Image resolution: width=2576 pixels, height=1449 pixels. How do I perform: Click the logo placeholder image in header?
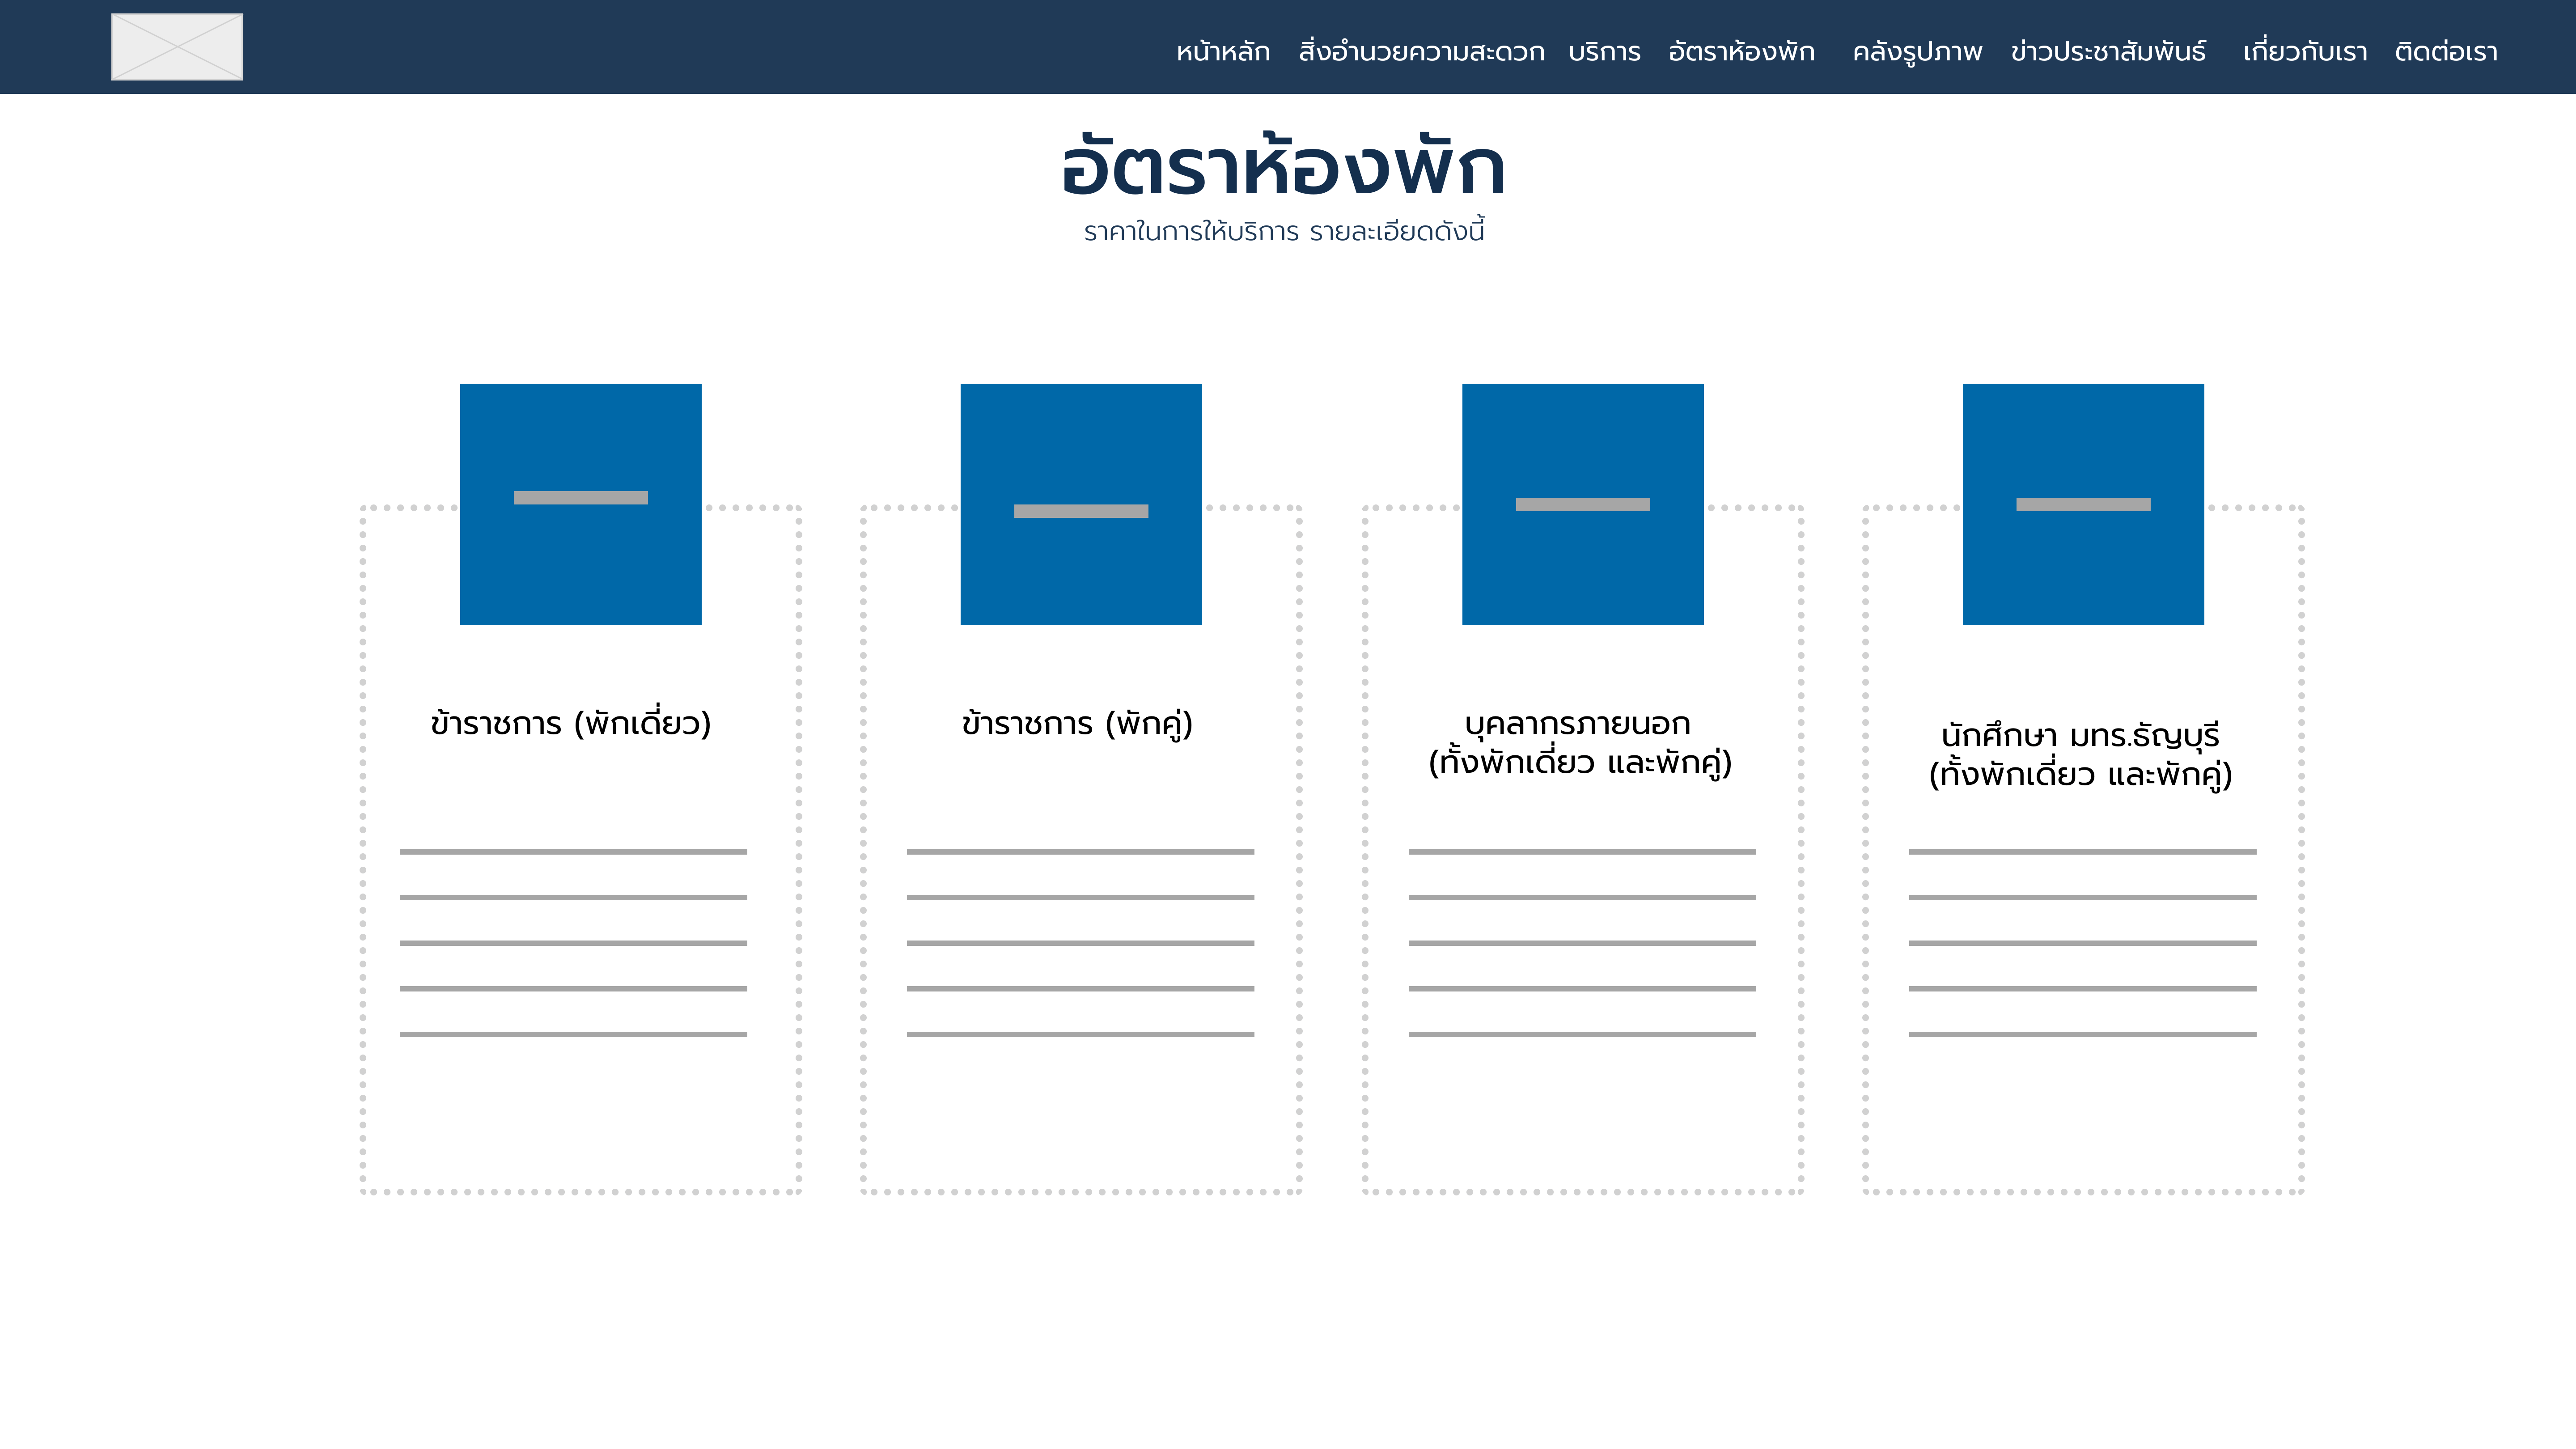177,47
